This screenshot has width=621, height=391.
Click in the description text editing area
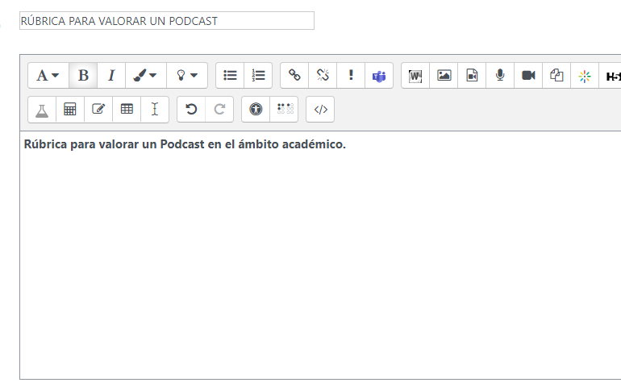(320, 256)
